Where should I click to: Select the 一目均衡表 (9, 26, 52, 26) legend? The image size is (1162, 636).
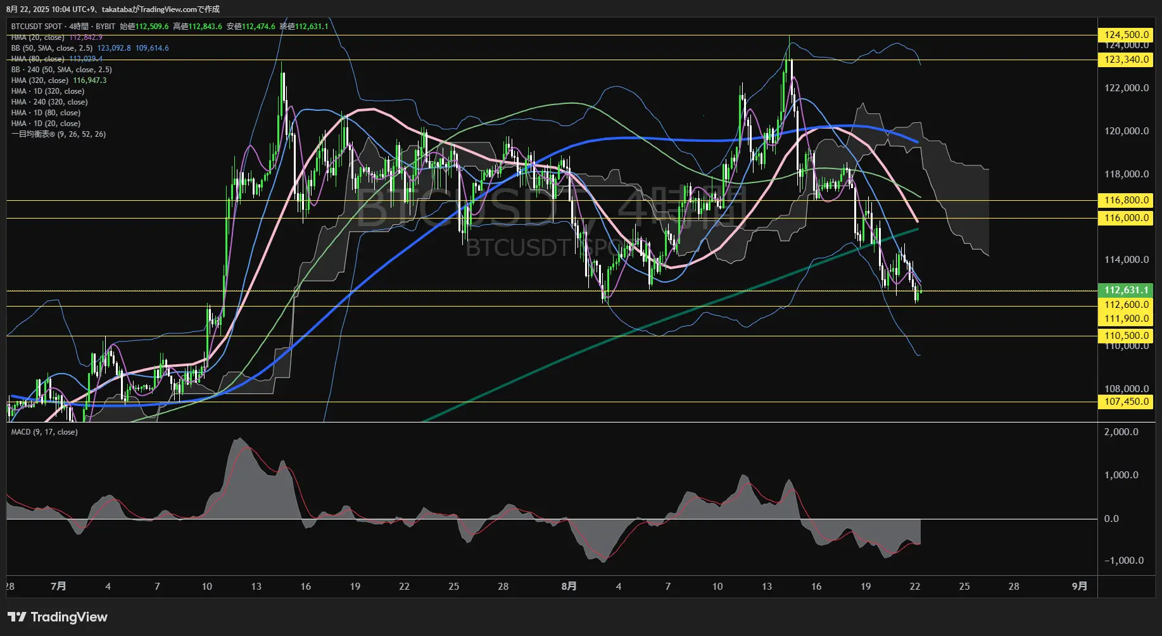pos(58,134)
